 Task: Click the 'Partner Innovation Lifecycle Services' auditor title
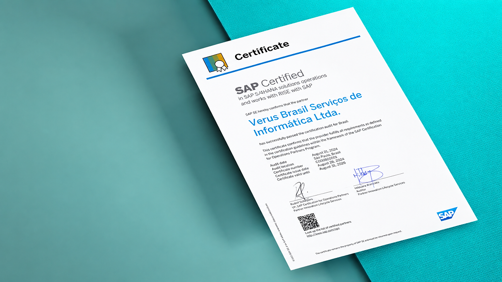[381, 188]
